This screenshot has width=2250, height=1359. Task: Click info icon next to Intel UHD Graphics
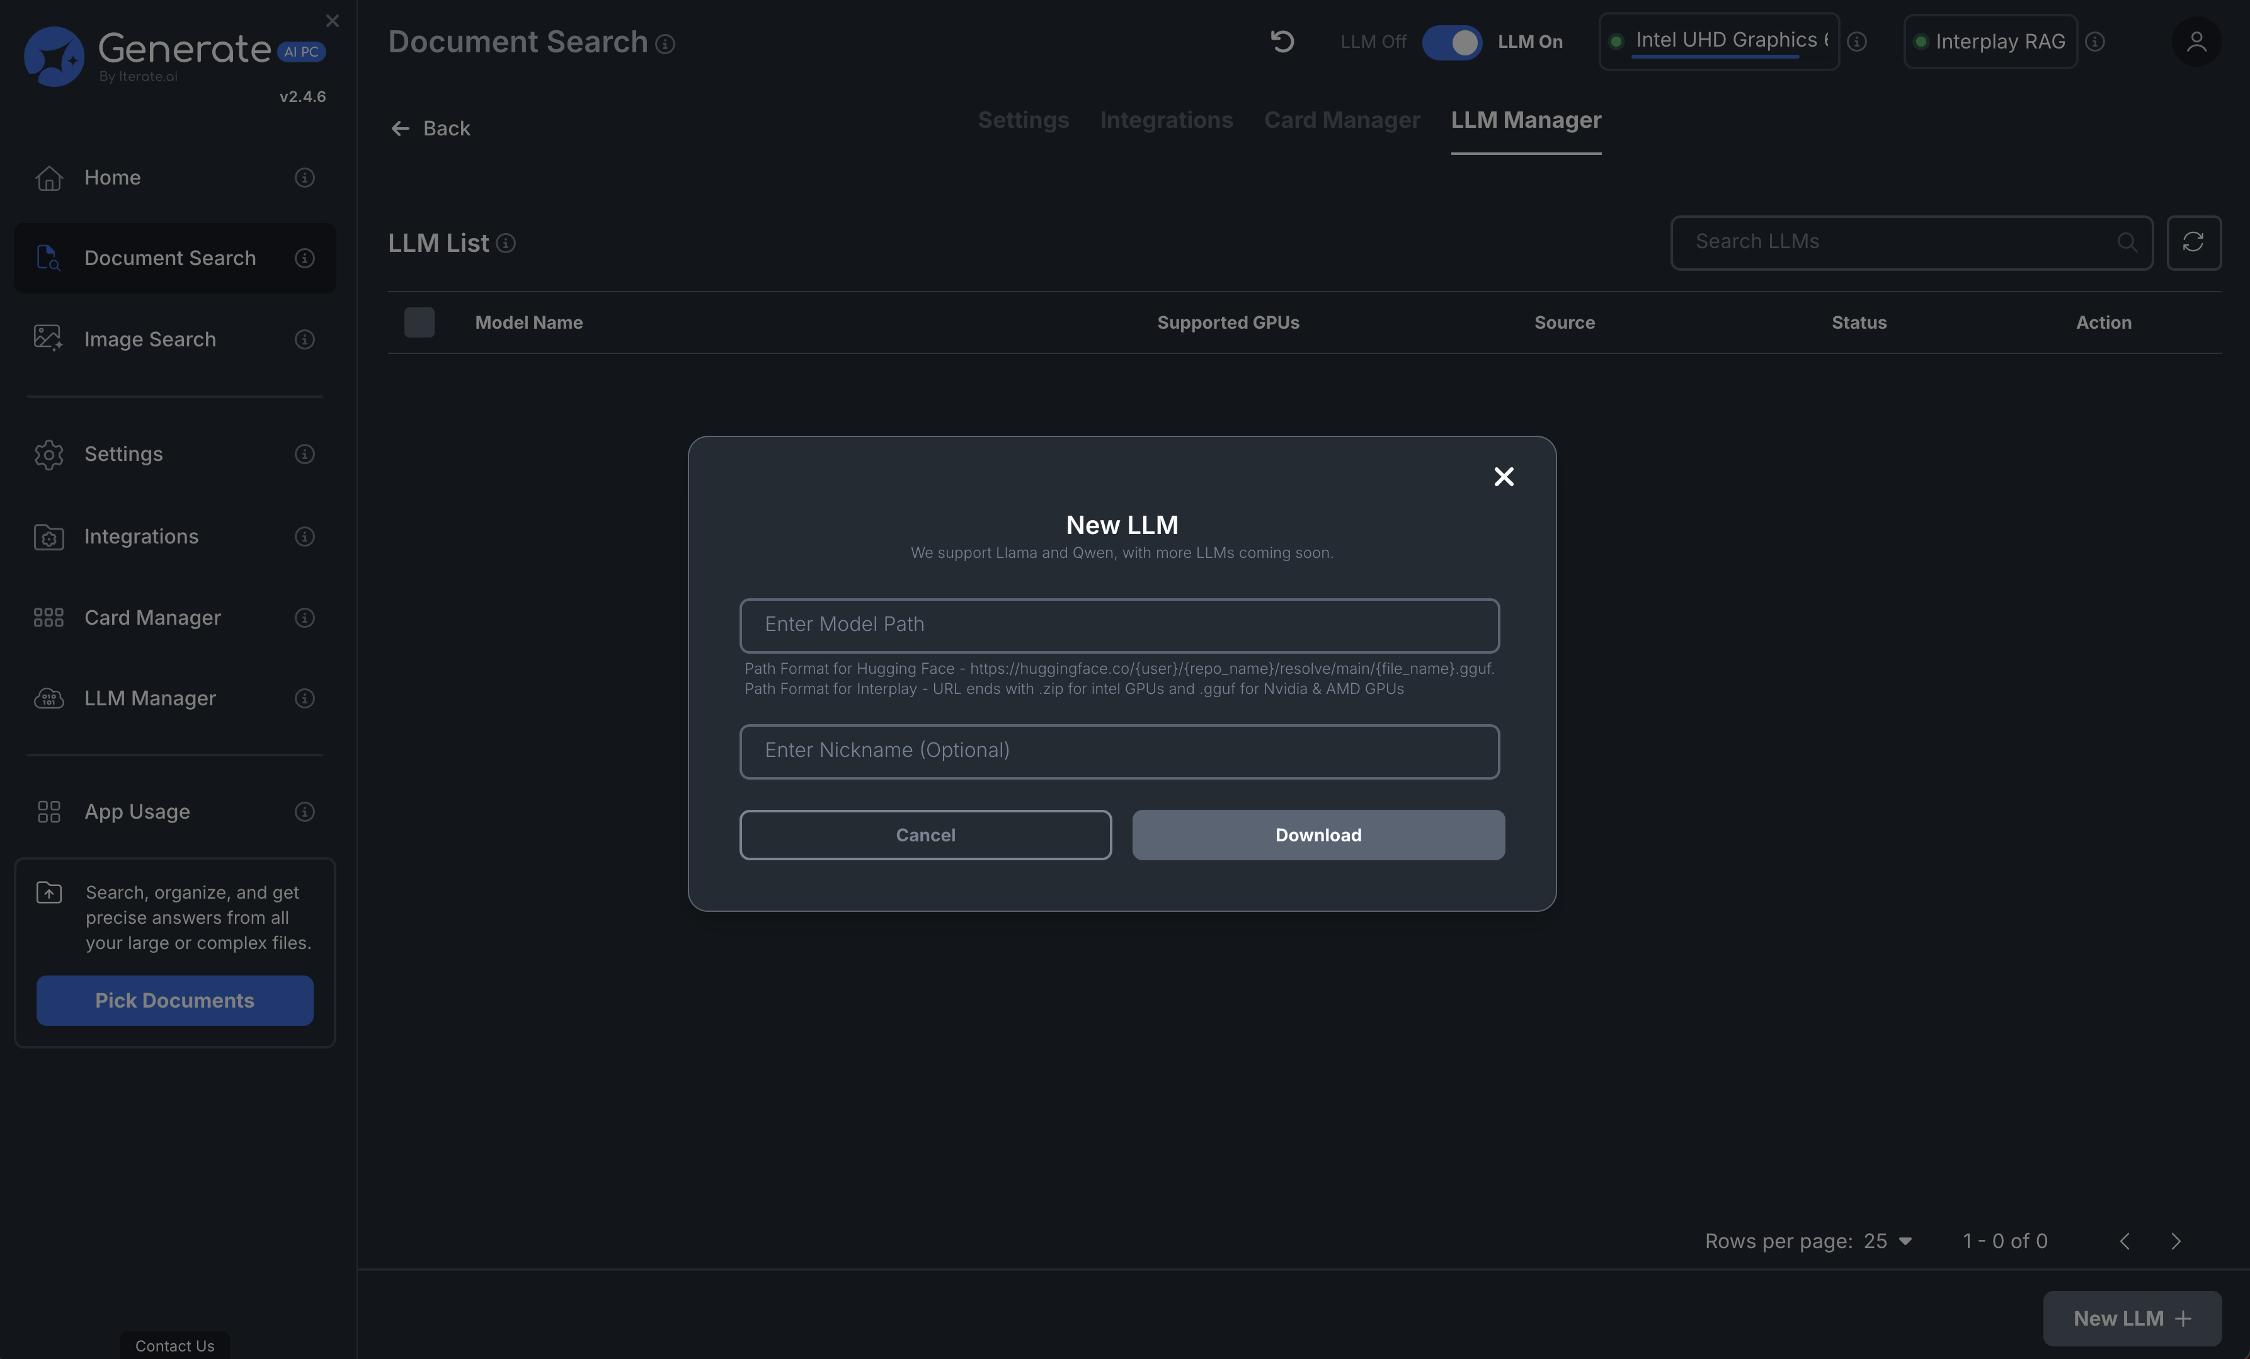pos(1856,42)
